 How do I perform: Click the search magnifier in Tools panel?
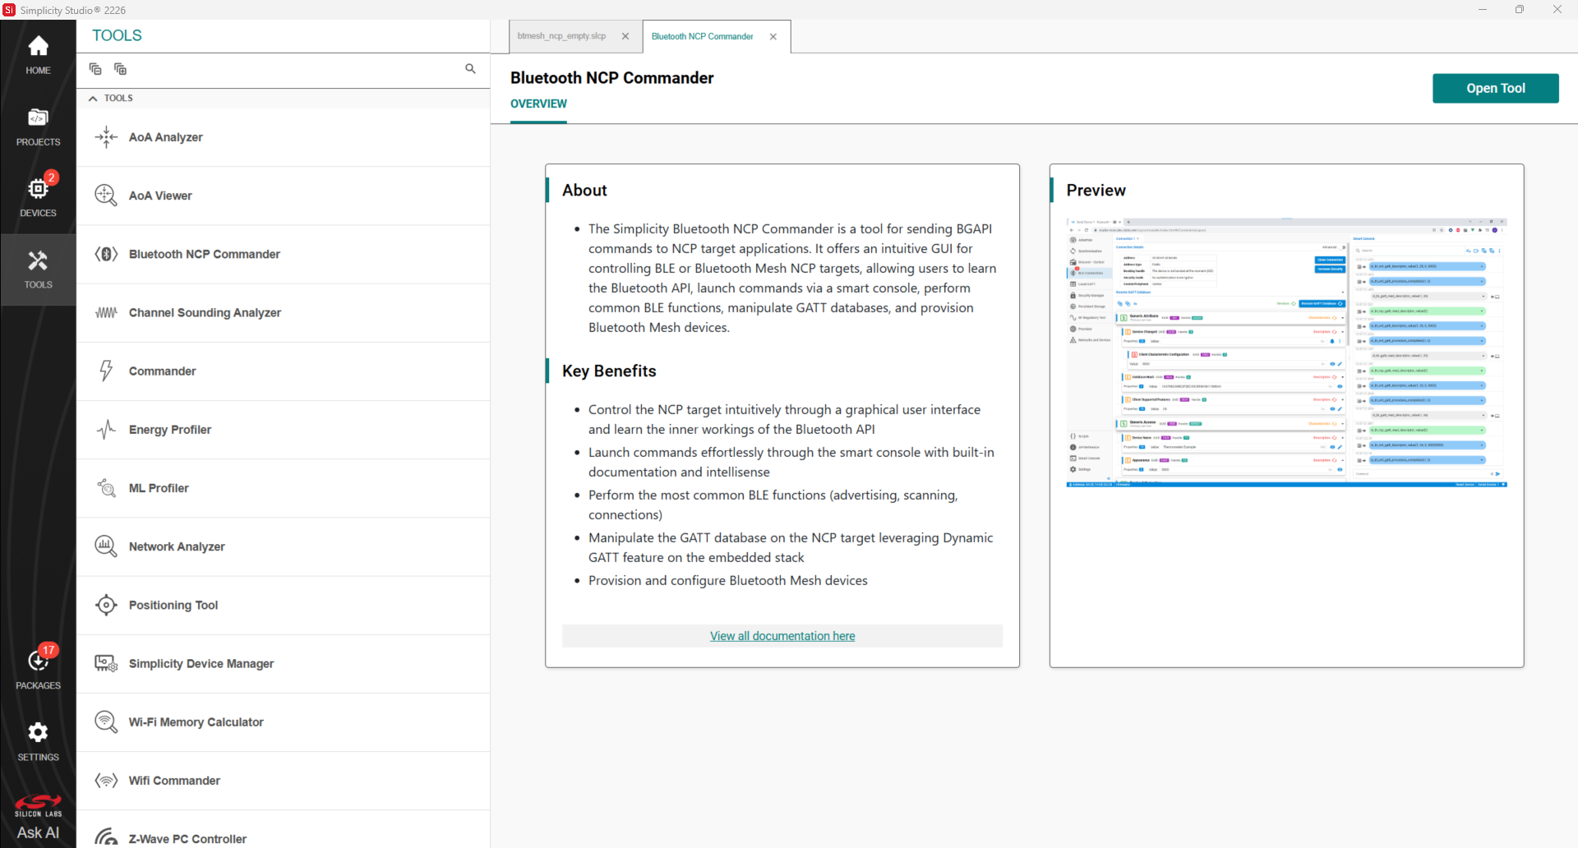pos(470,69)
